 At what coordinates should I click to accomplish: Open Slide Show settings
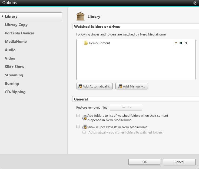click(x=15, y=67)
